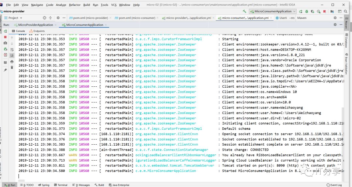Open the File menu
Screen dimensions: 352x187
tap(8, 5)
